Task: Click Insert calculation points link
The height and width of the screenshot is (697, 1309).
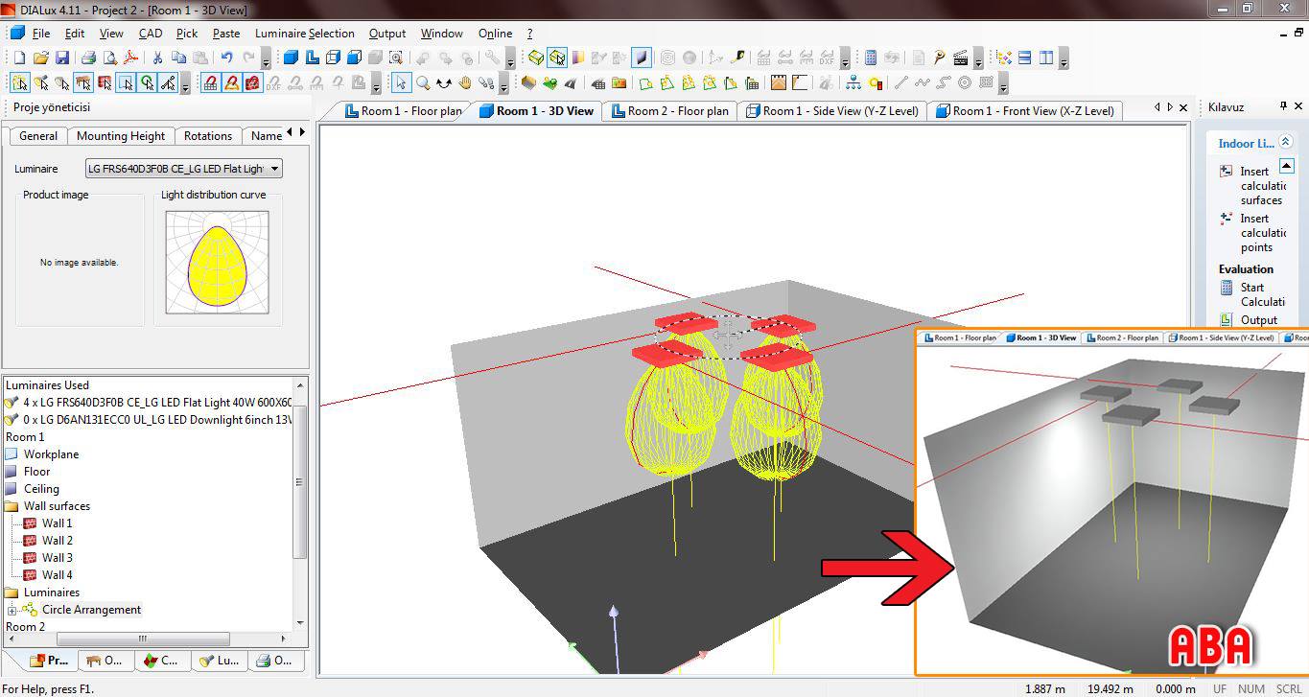Action: (1262, 233)
